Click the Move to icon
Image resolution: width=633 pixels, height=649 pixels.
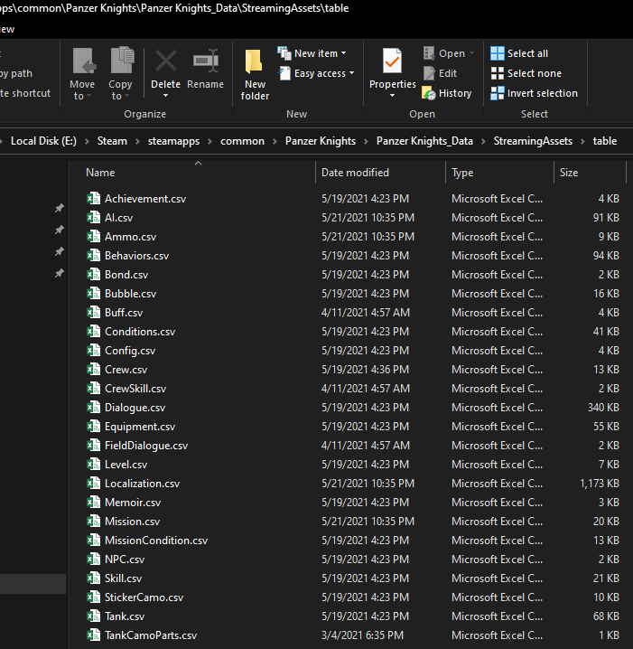(84, 61)
